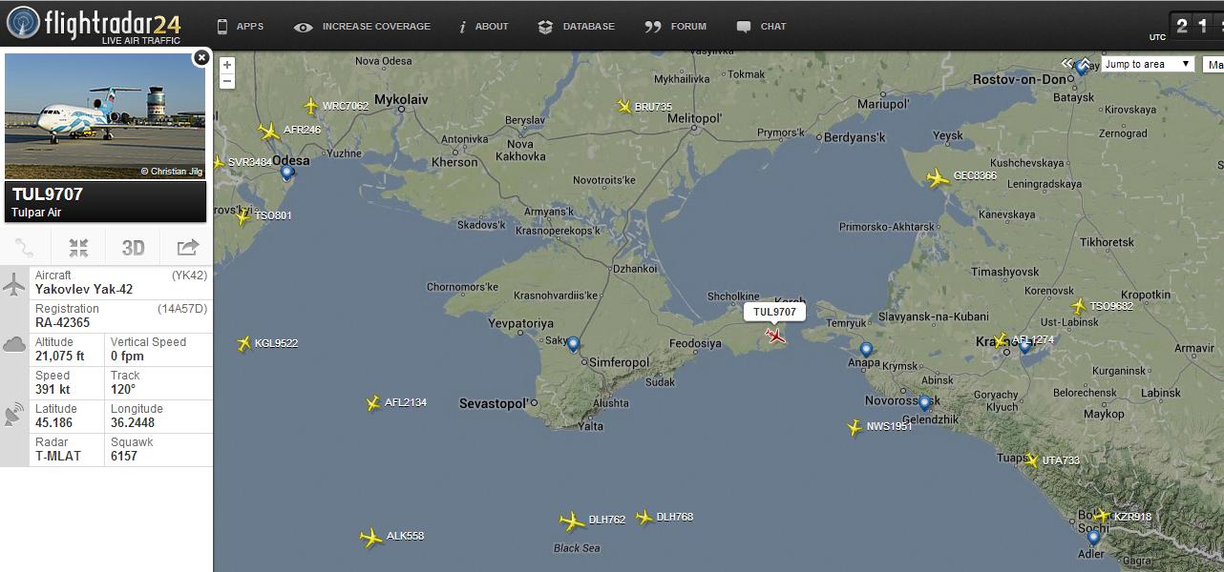Collapse map controls with the double-left chevron
1224x572 pixels.
point(1067,64)
